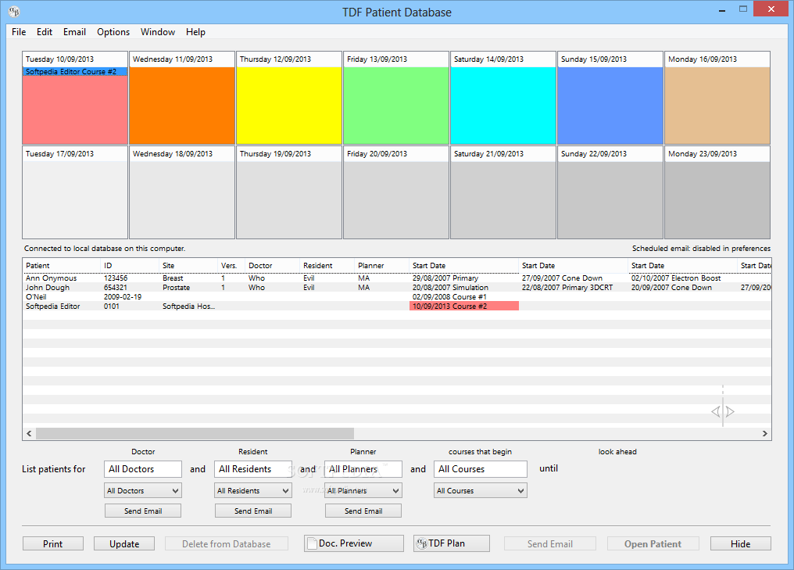794x570 pixels.
Task: Select the orange Wednesday 11/09/2013 day cell
Action: pos(182,106)
